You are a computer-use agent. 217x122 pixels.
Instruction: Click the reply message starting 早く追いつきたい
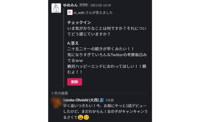pos(105,111)
